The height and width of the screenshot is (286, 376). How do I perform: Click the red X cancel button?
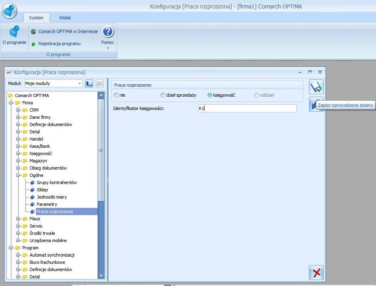(x=316, y=272)
